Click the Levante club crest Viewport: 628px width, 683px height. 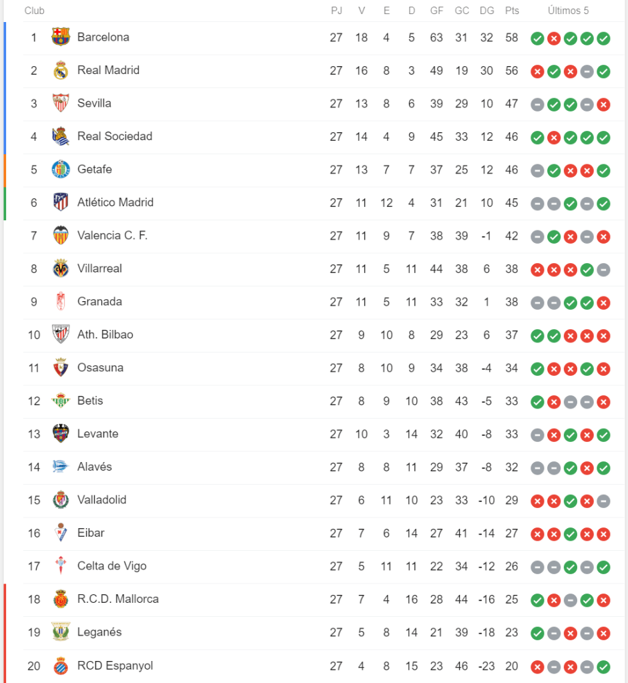(61, 434)
